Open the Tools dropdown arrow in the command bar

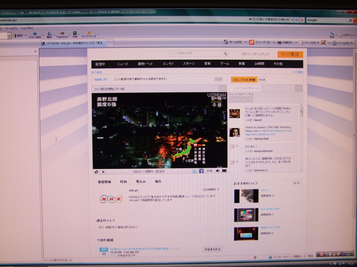pos(352,43)
